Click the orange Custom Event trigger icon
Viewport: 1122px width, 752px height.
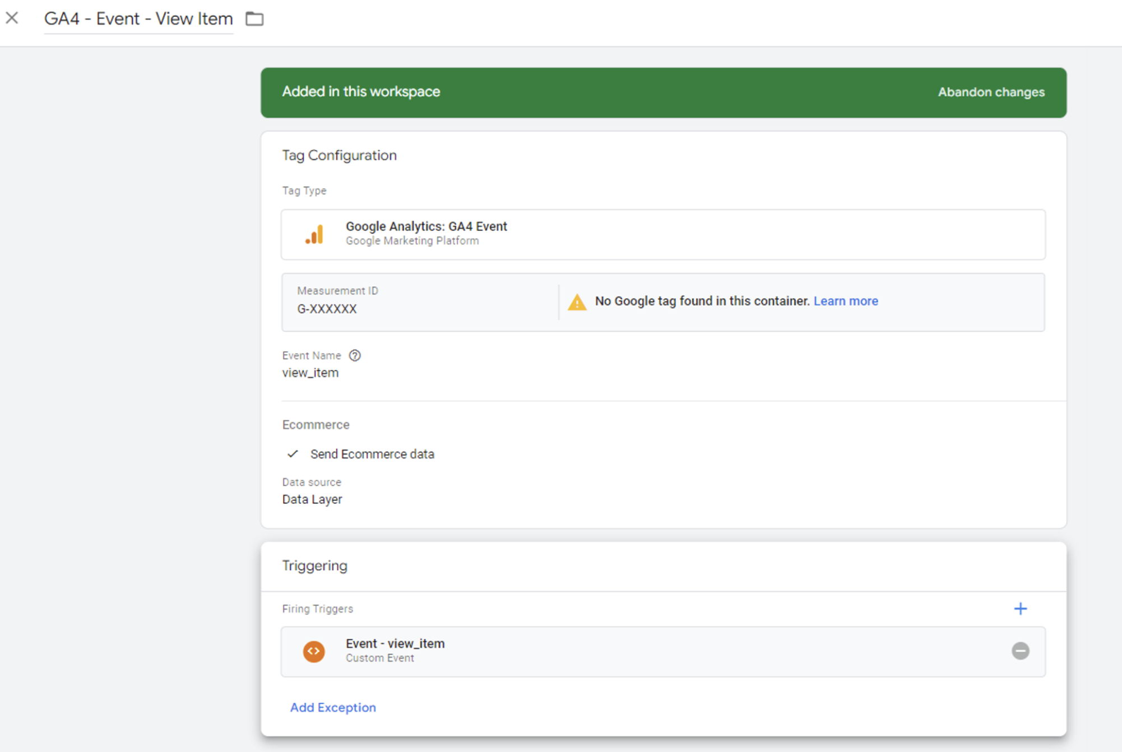pos(314,651)
